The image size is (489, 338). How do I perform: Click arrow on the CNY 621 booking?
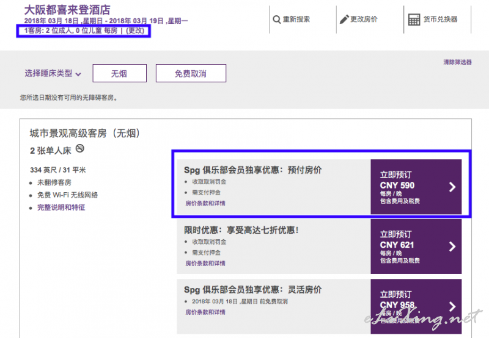point(452,246)
